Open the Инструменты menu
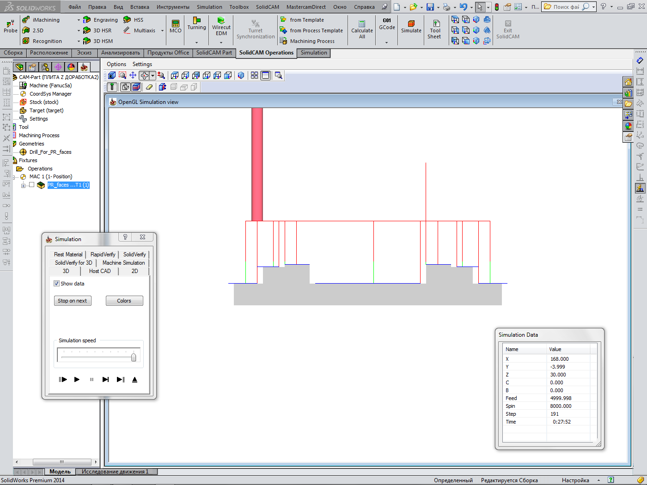The width and height of the screenshot is (647, 485). point(173,7)
